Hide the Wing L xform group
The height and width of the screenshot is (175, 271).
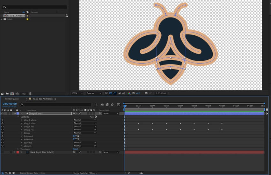click(3, 123)
